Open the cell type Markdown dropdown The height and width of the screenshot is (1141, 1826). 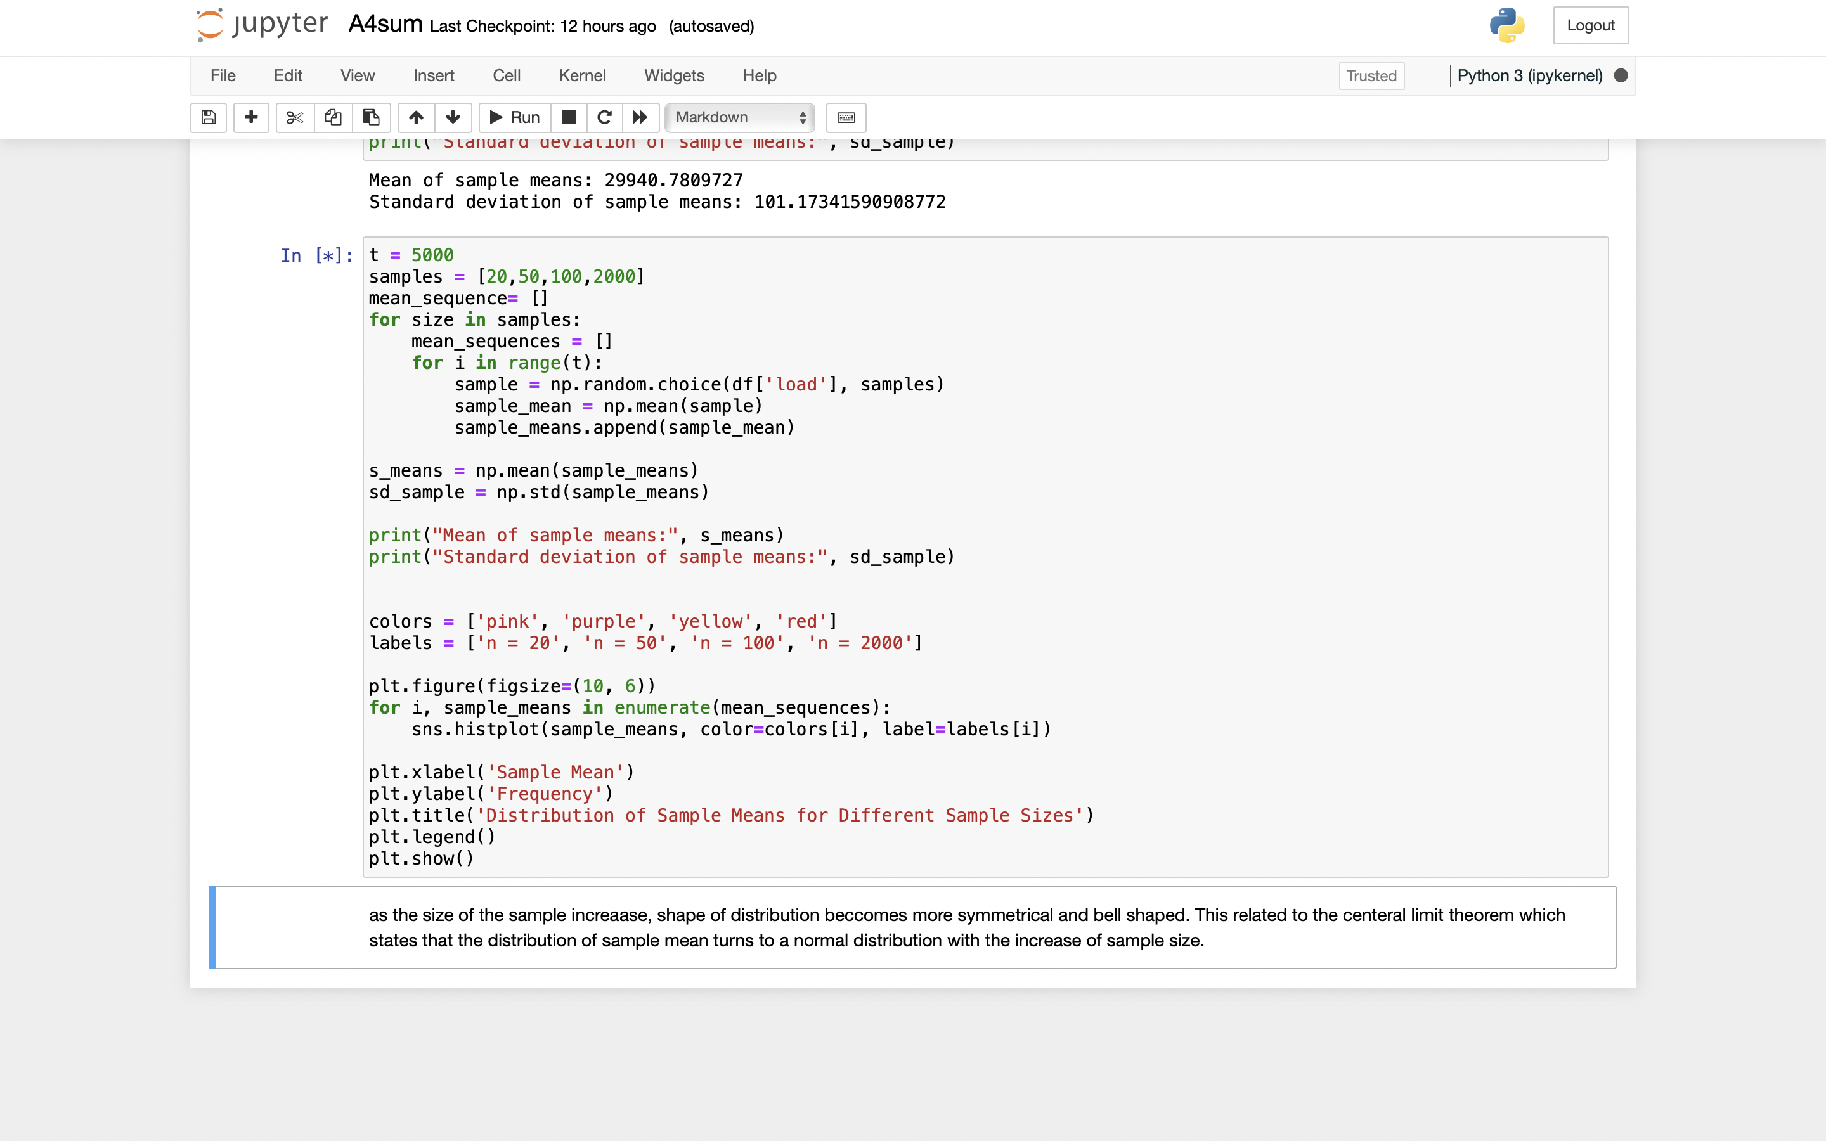739,117
